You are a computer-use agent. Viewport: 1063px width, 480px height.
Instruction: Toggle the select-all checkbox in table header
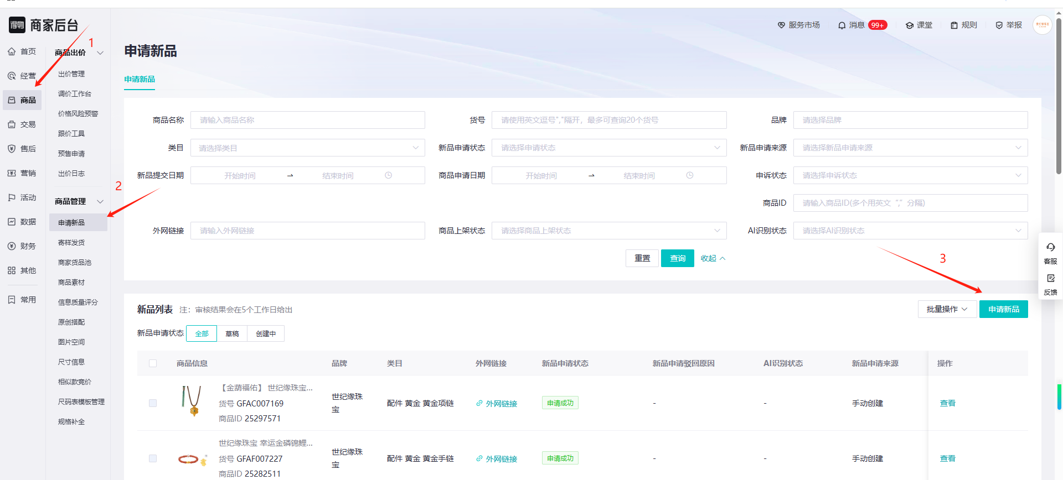[153, 363]
